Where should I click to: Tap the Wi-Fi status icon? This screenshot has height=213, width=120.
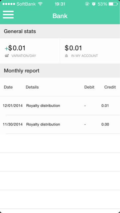coord(40,4)
